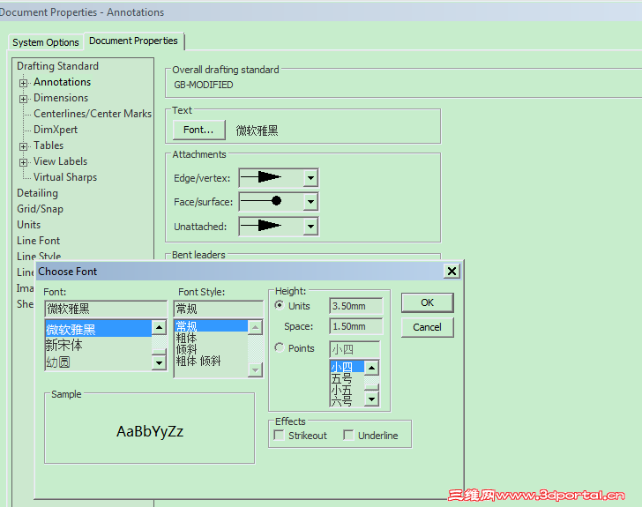Viewport: 642px width, 507px height.
Task: Select 常规 in the font style list
Action: click(x=212, y=326)
